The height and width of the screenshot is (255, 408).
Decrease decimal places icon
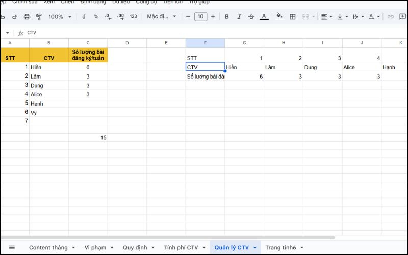point(108,17)
